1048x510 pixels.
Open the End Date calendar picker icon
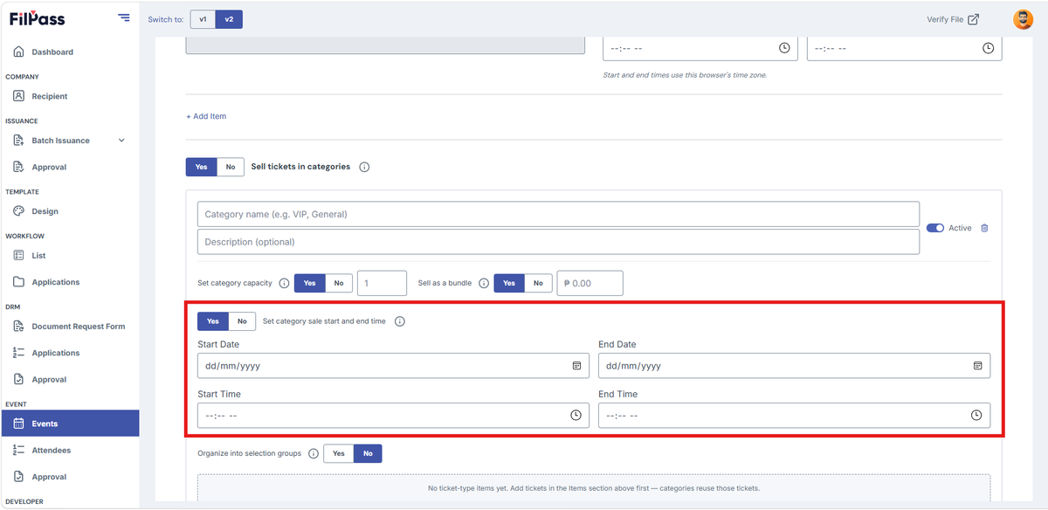pos(977,366)
